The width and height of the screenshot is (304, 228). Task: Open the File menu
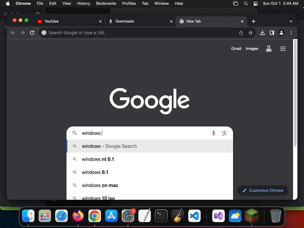[40, 3]
